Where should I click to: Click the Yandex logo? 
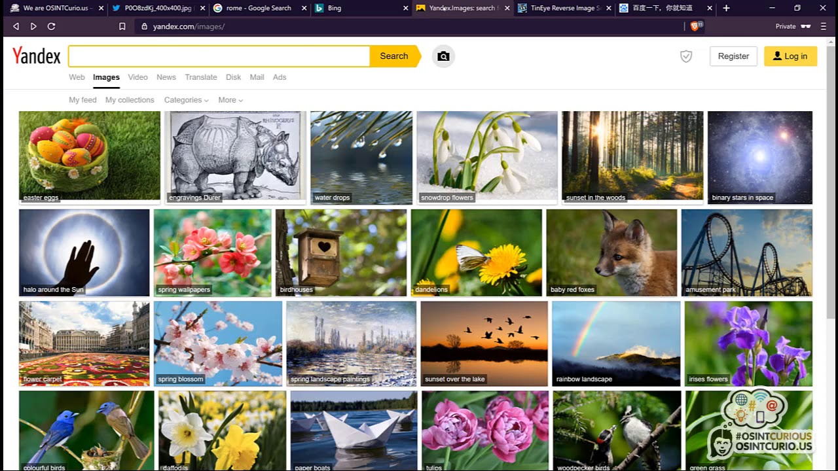tap(35, 56)
